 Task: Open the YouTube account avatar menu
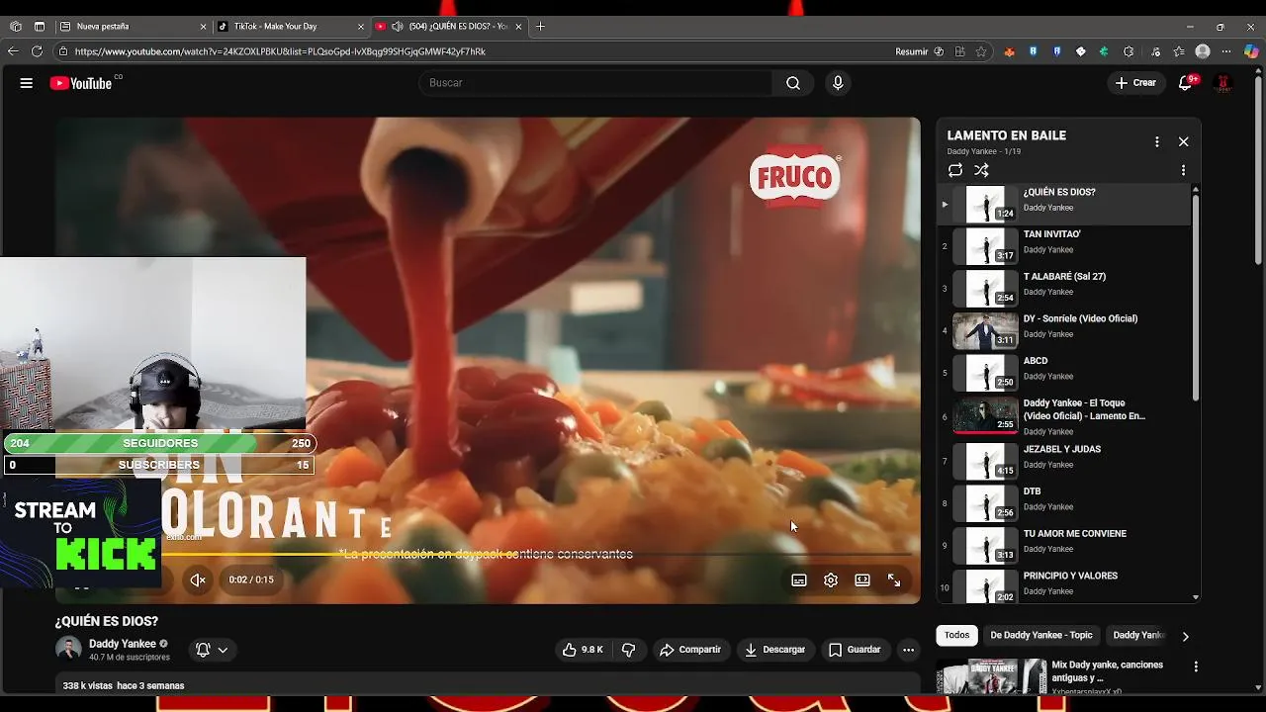click(x=1222, y=83)
